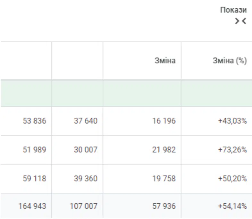Click the +50,20% percentage cell

pyautogui.click(x=232, y=178)
